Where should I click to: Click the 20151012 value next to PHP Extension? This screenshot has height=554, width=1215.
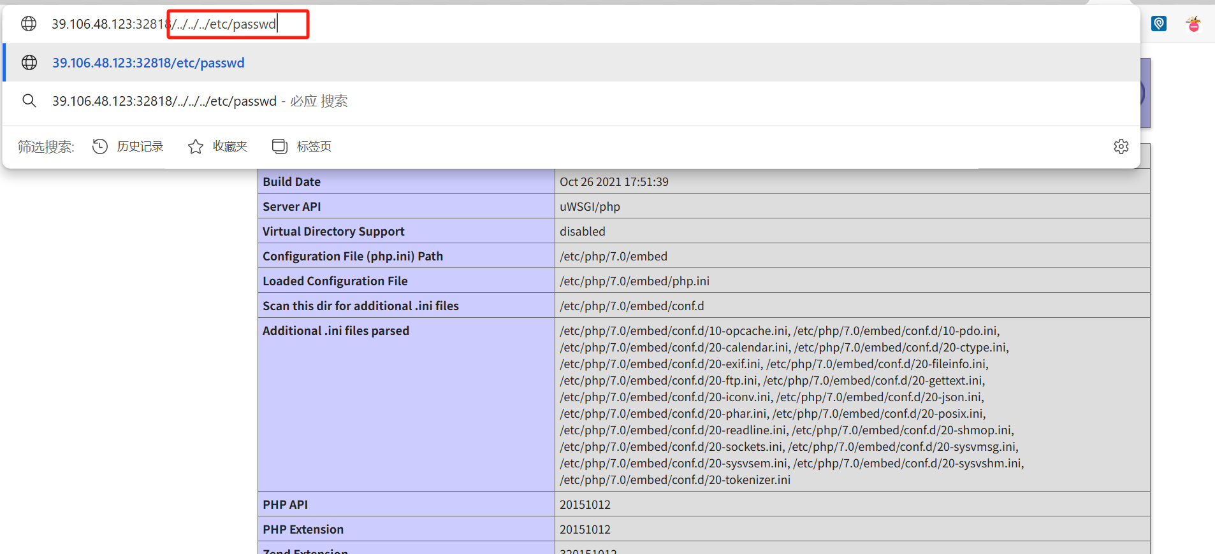pyautogui.click(x=585, y=530)
